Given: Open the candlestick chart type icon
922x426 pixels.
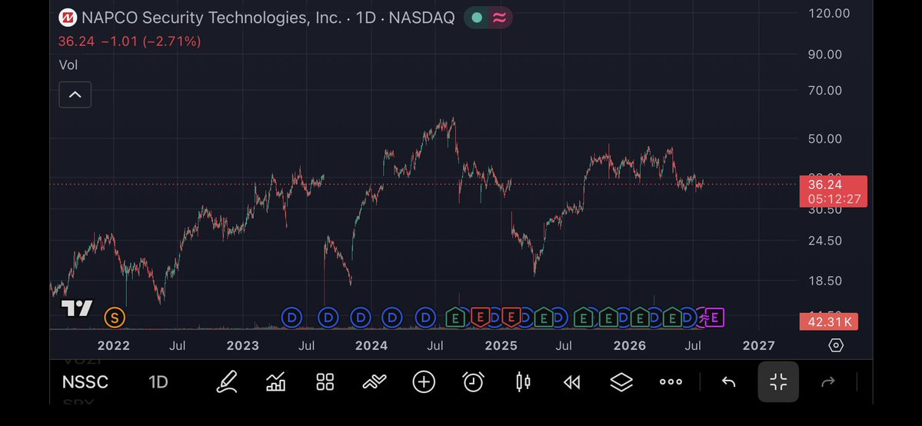Looking at the screenshot, I should coord(523,382).
